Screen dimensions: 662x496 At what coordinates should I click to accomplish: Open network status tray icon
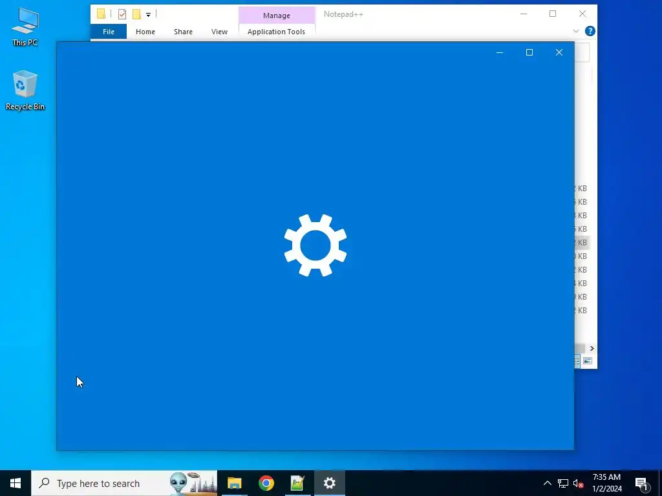[x=563, y=483]
